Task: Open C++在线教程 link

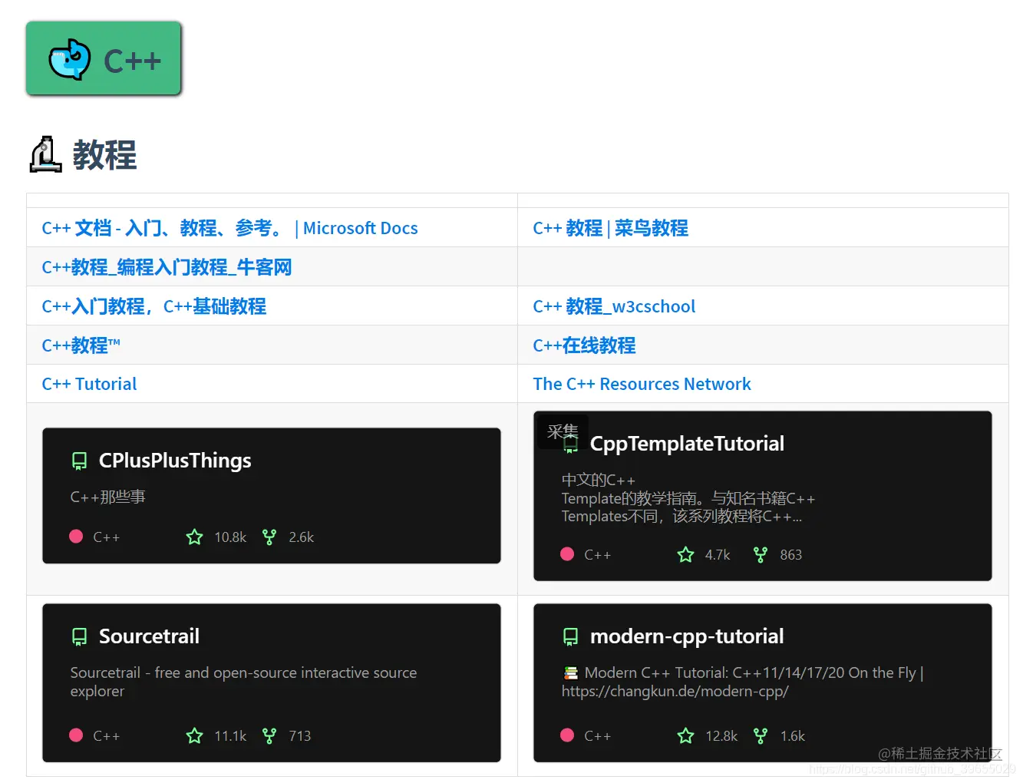Action: (584, 345)
